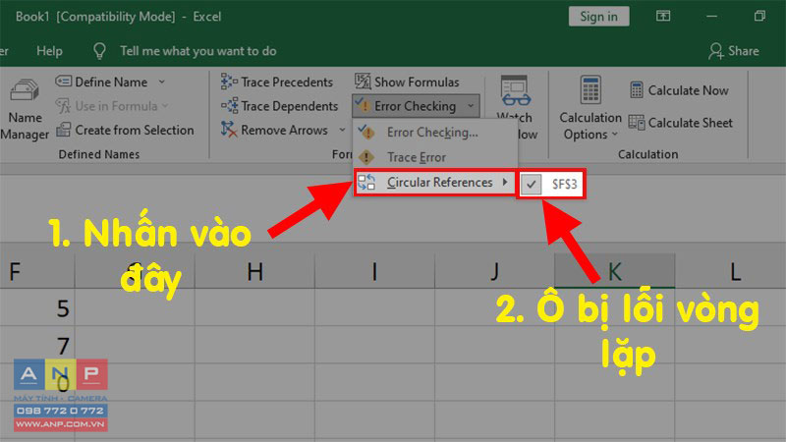The width and height of the screenshot is (786, 442).
Task: Click the Trace Precedents icon
Action: point(229,82)
